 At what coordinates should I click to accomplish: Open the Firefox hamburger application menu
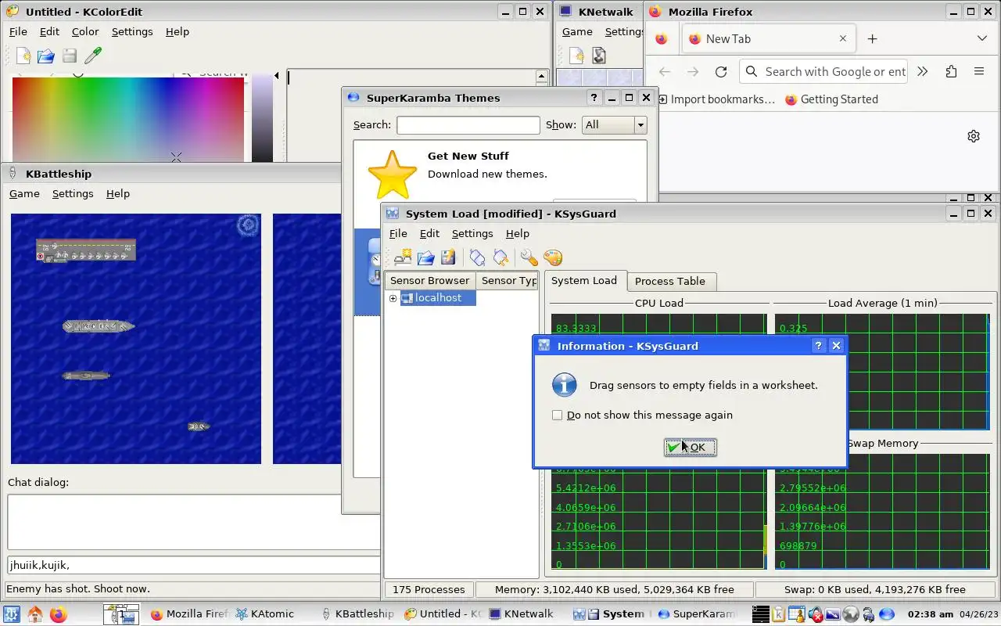(979, 71)
